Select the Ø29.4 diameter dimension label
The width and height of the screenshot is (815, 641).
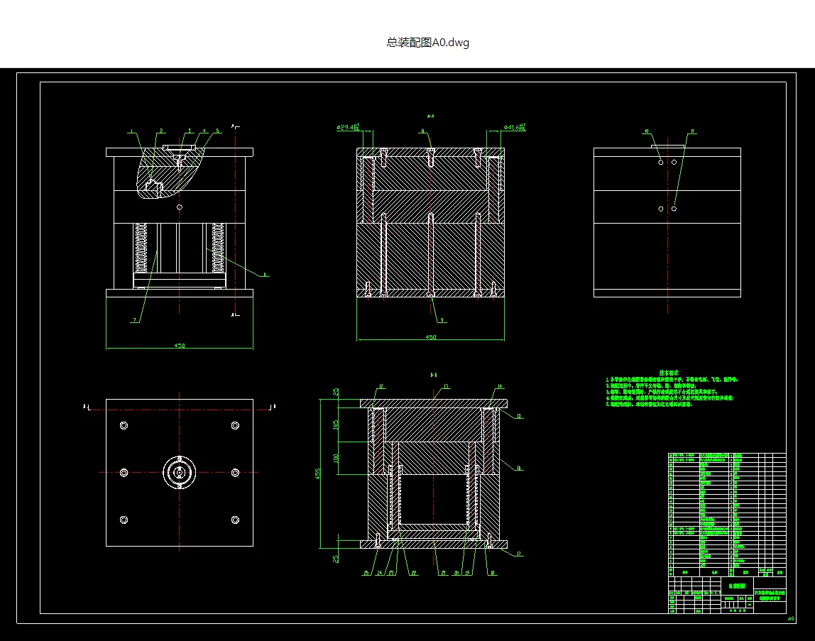349,127
